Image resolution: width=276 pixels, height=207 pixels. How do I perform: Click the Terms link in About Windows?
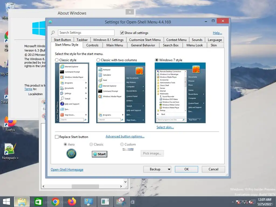[28, 89]
